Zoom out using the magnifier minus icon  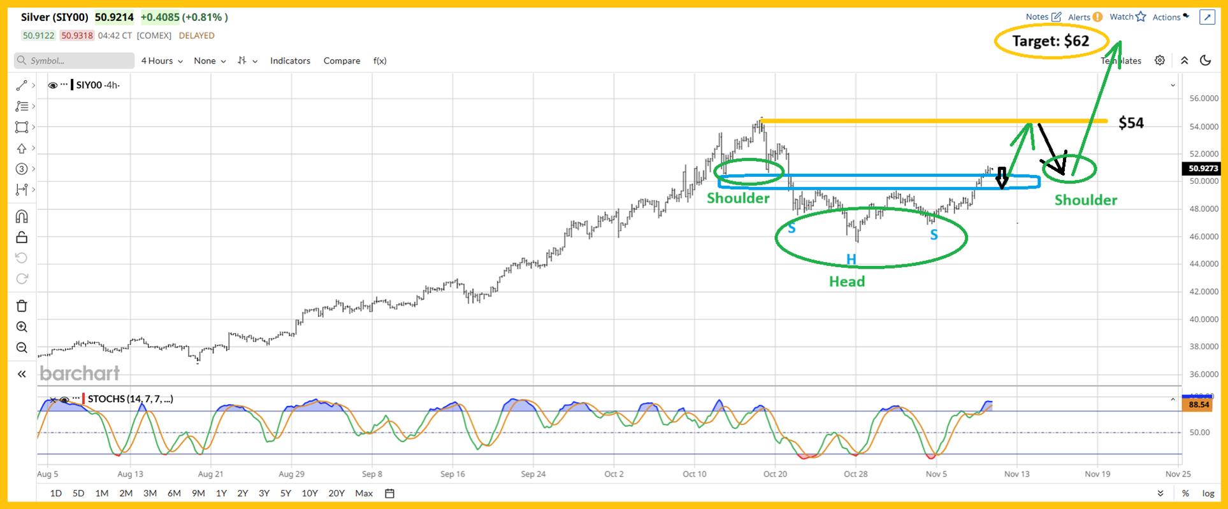point(22,348)
